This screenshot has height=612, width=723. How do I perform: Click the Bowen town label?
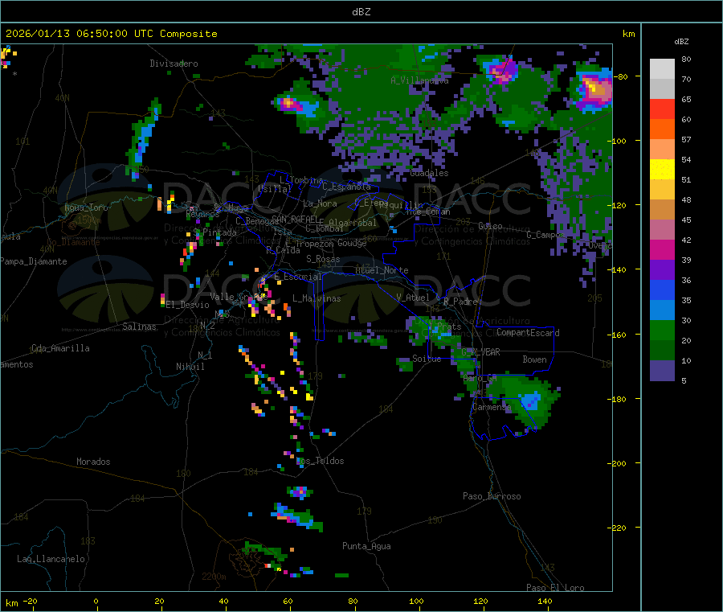pos(534,359)
